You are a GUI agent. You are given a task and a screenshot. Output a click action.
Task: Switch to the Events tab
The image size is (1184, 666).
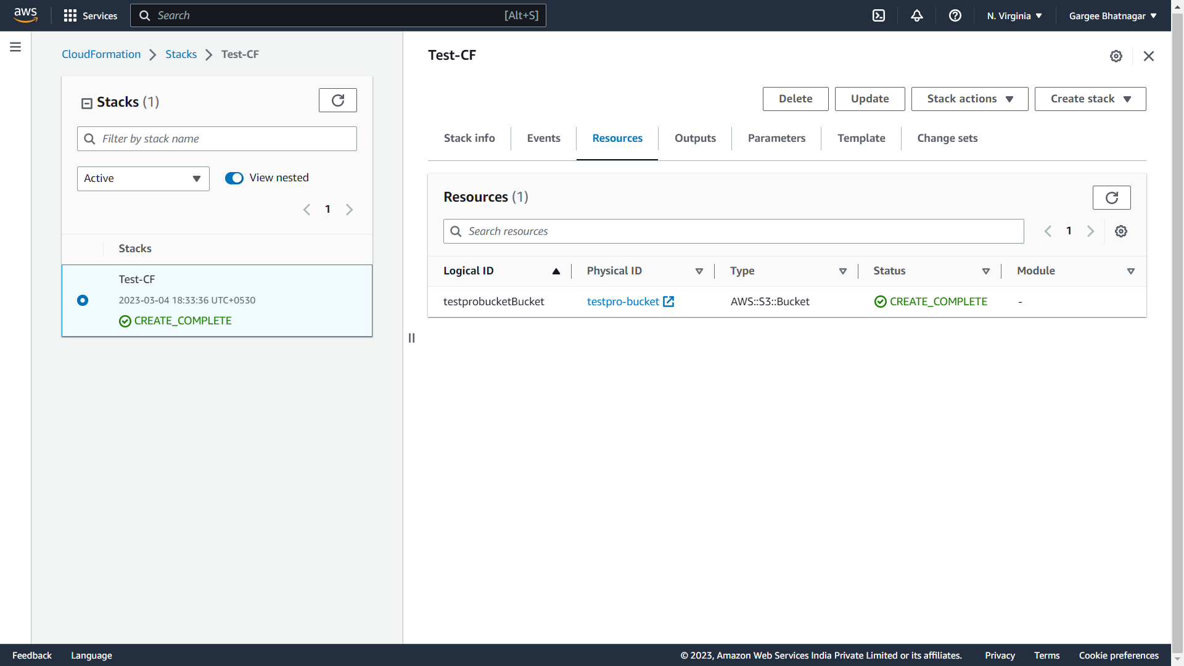tap(543, 138)
